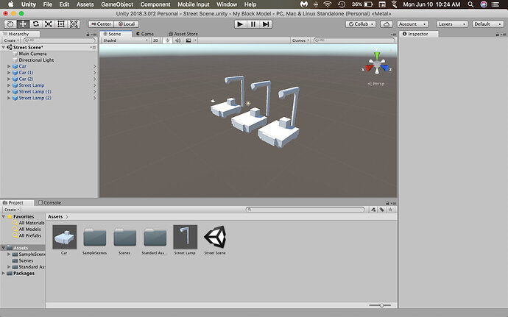Select All Materials favorite
The width and height of the screenshot is (508, 317).
31,223
